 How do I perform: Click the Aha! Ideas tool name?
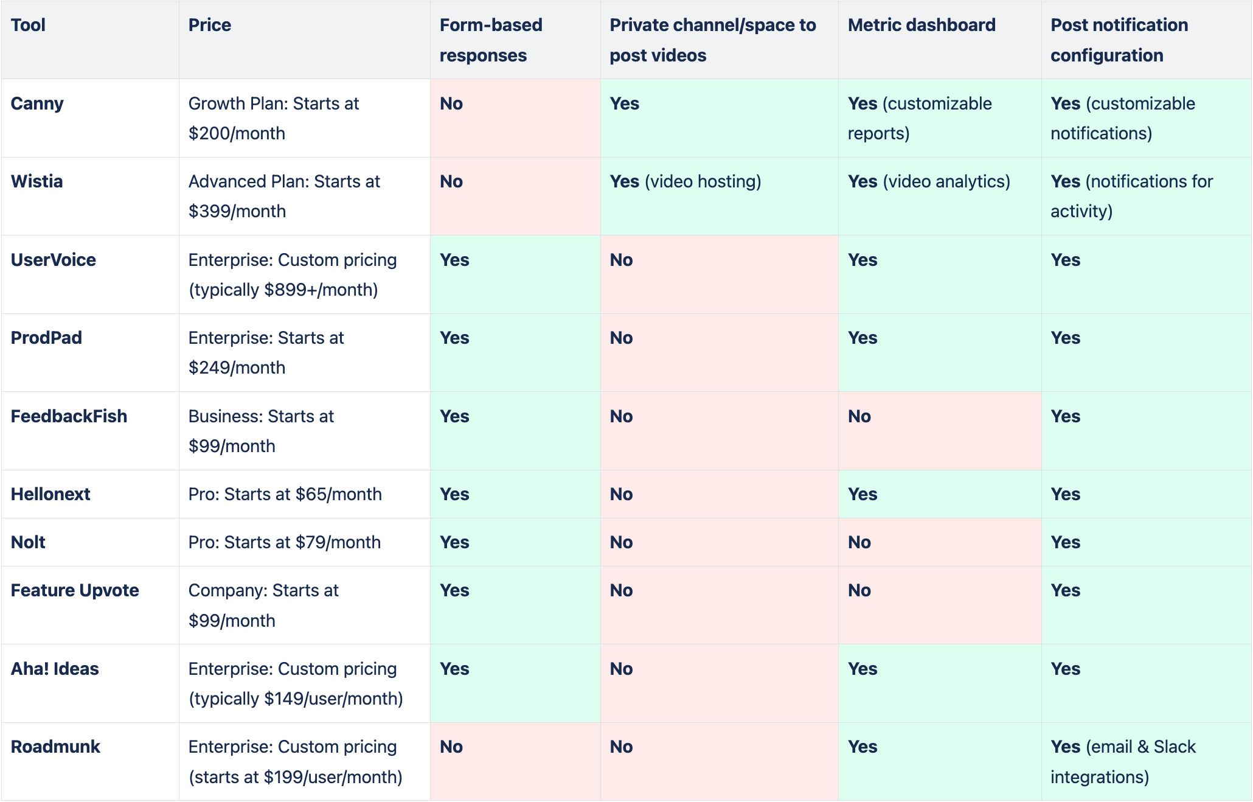click(55, 669)
